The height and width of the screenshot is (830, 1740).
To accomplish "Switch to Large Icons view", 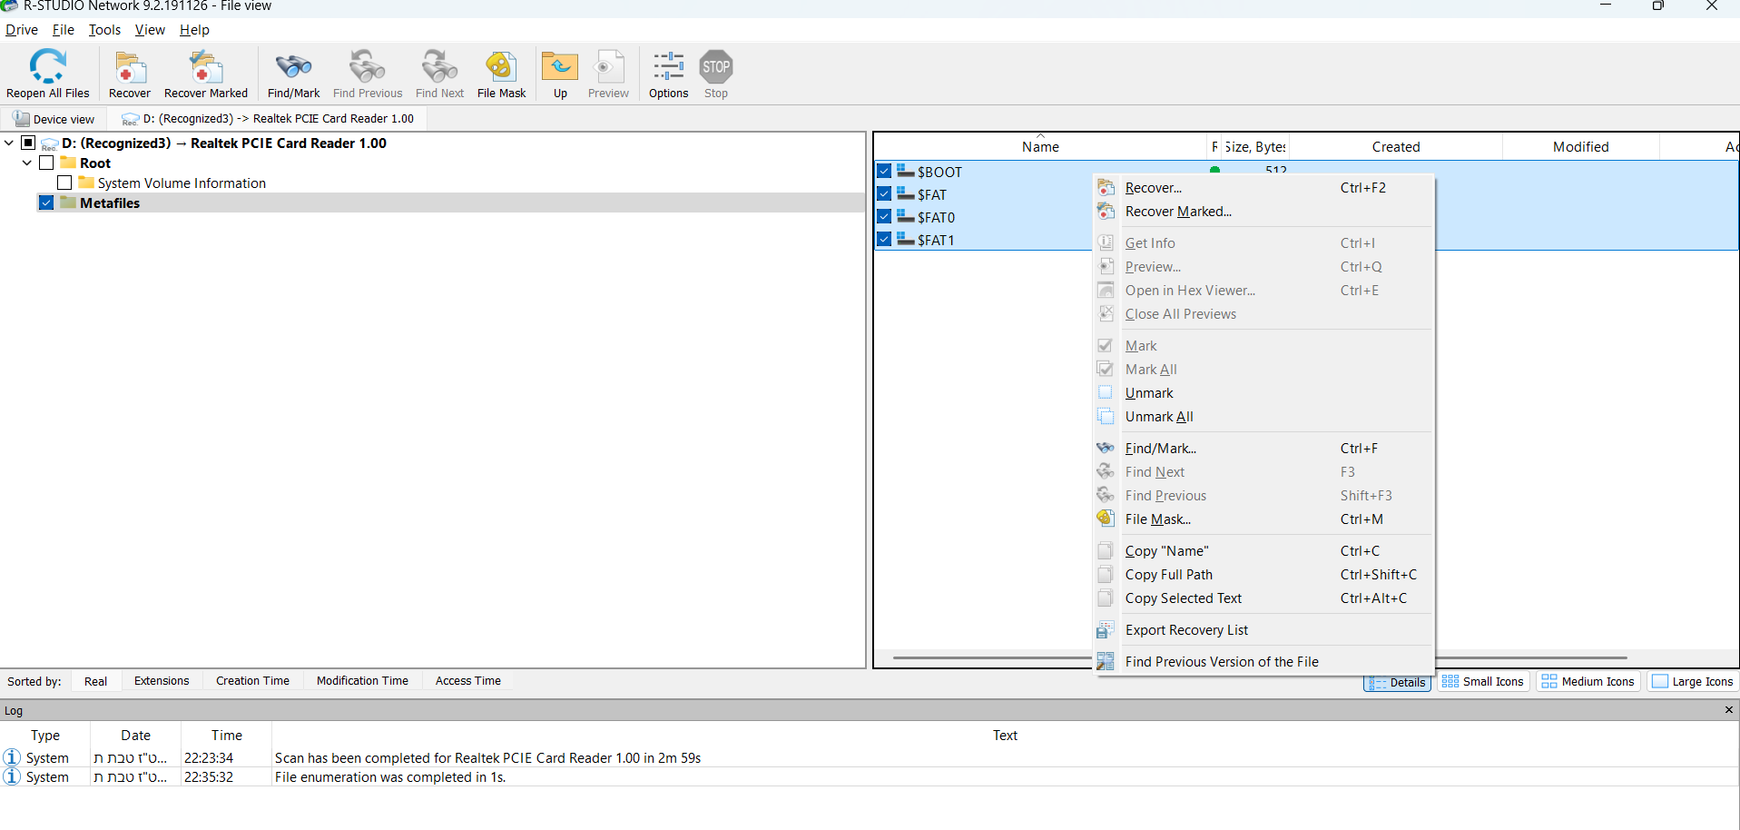I will point(1693,682).
